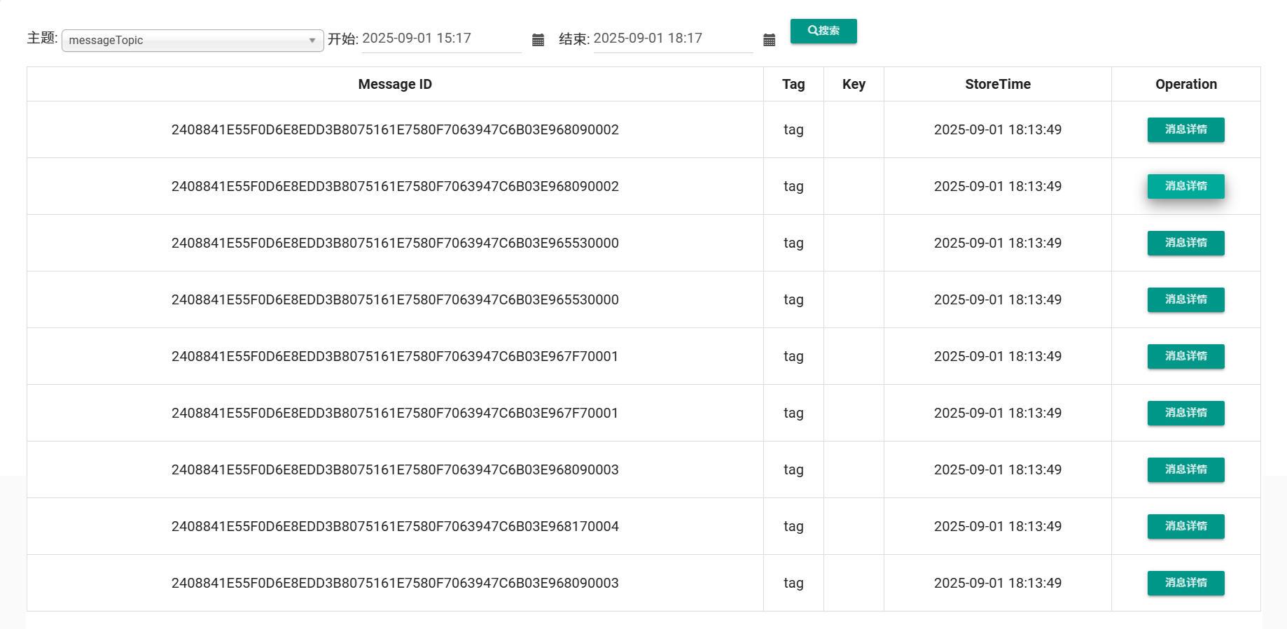Open 消息详情 for message ending 968170004
This screenshot has height=629, width=1287.
pos(1185,527)
